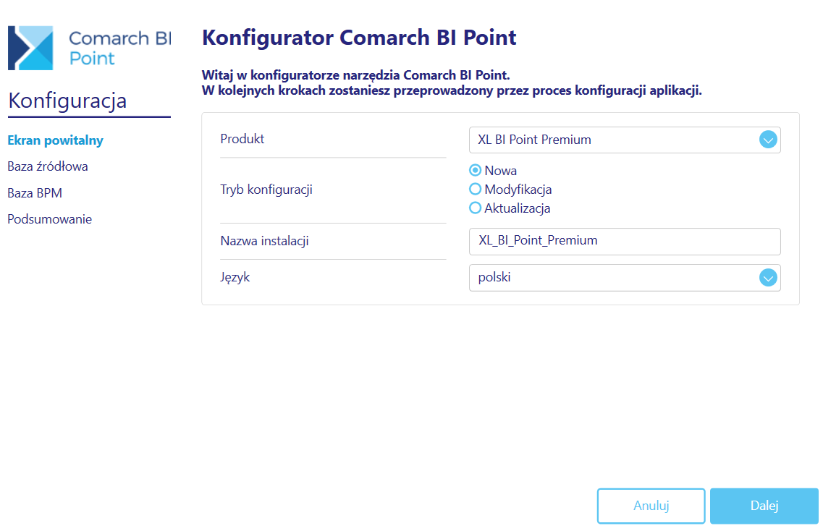
Task: Switch to the Baza BPM step
Action: coord(35,193)
